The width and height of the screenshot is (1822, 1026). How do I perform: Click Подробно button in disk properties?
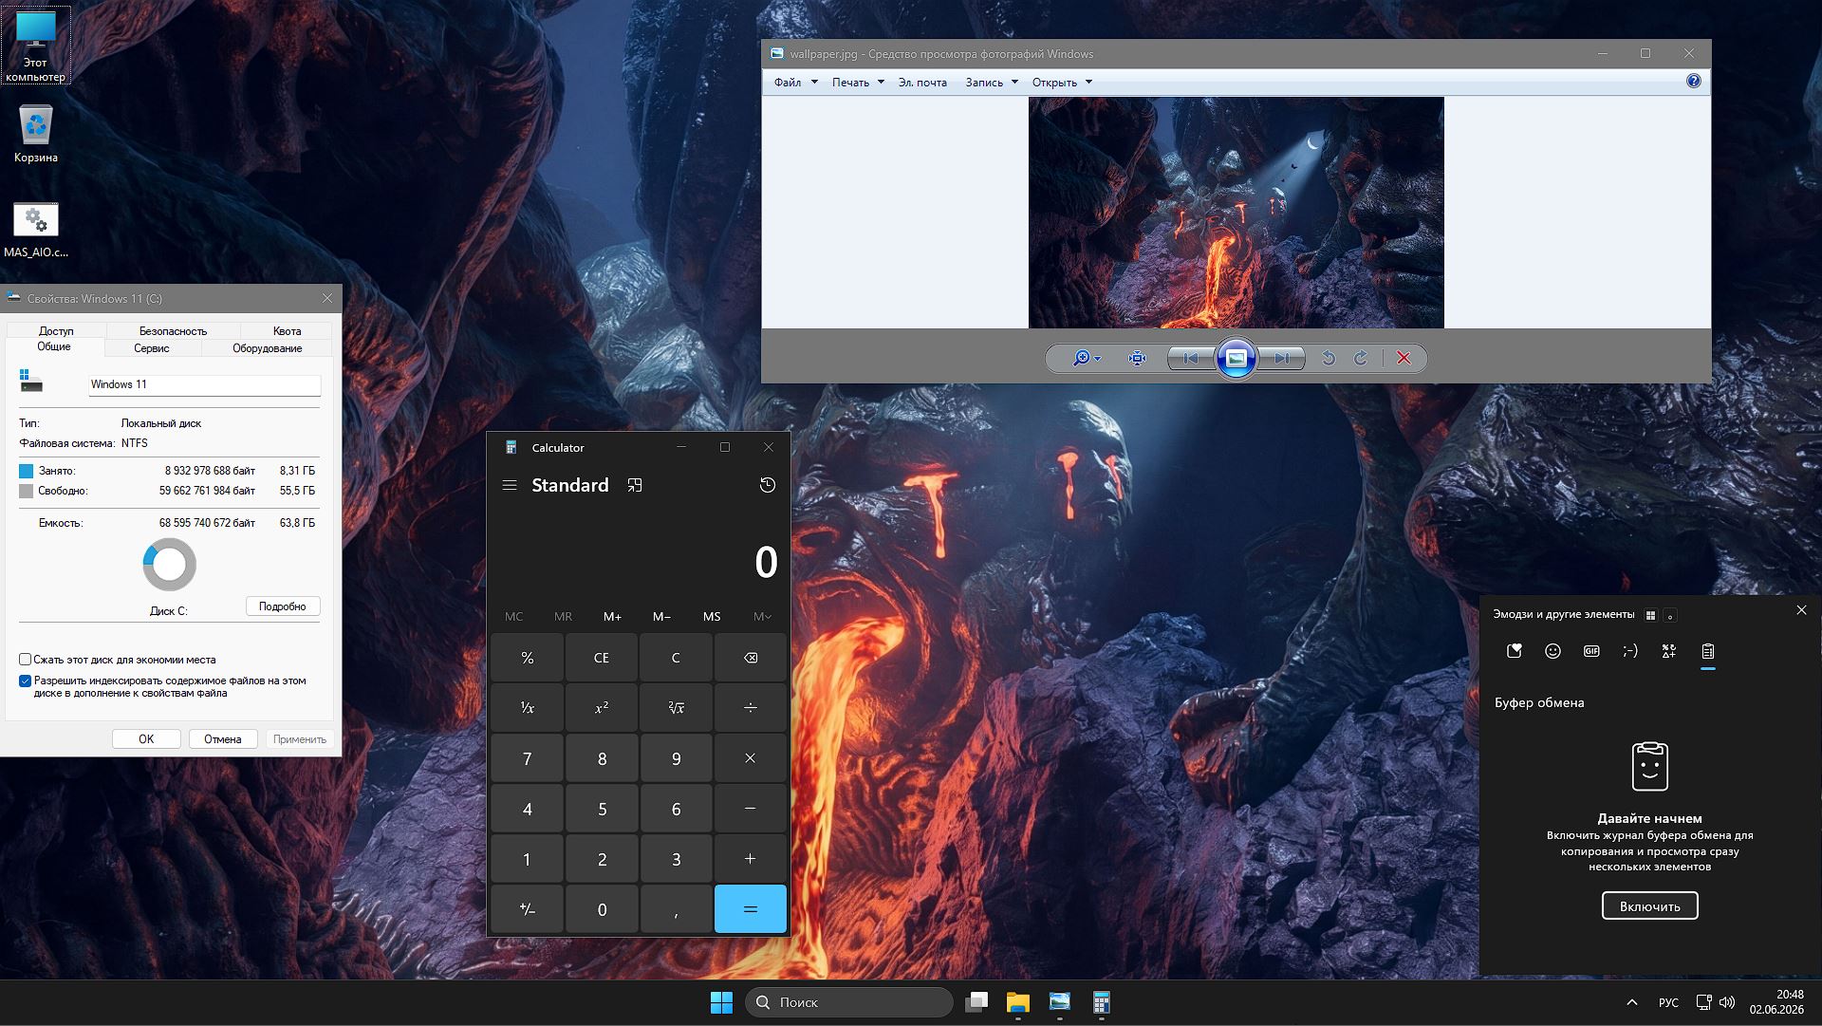coord(283,606)
